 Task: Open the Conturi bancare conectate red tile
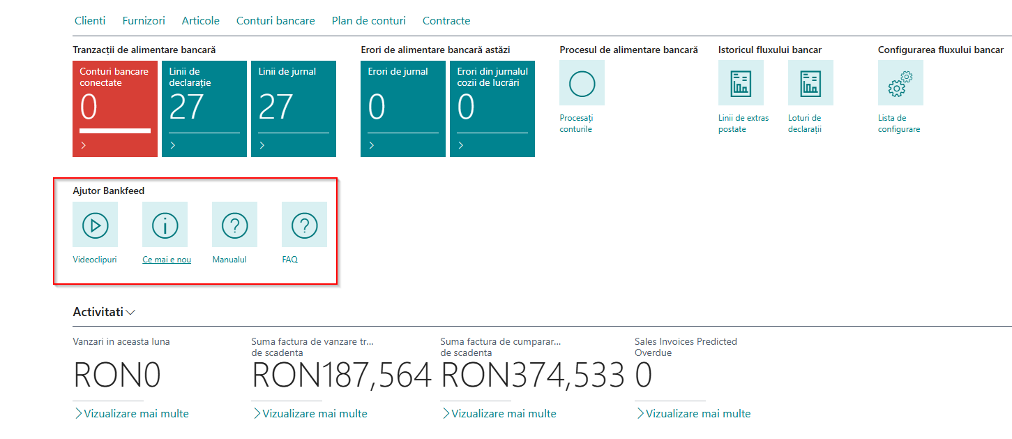pyautogui.click(x=115, y=109)
